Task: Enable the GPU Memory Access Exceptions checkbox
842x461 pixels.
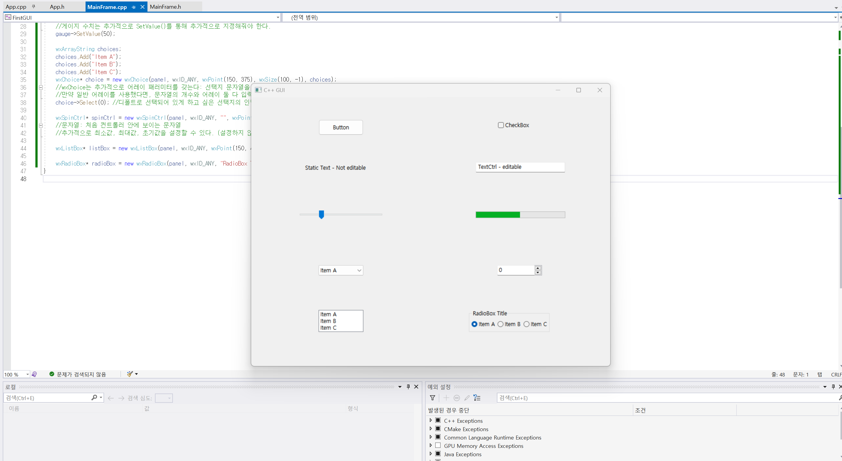Action: point(438,445)
